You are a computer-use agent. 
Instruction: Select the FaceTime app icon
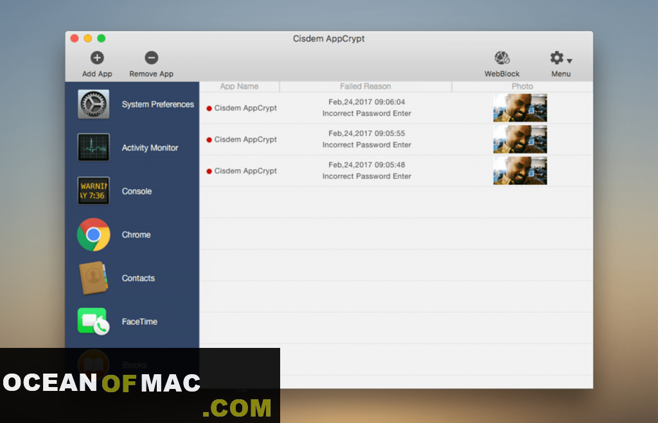(x=94, y=322)
